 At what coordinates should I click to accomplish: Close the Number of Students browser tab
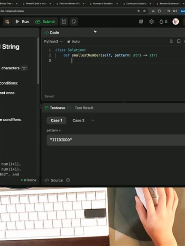point(117,3)
